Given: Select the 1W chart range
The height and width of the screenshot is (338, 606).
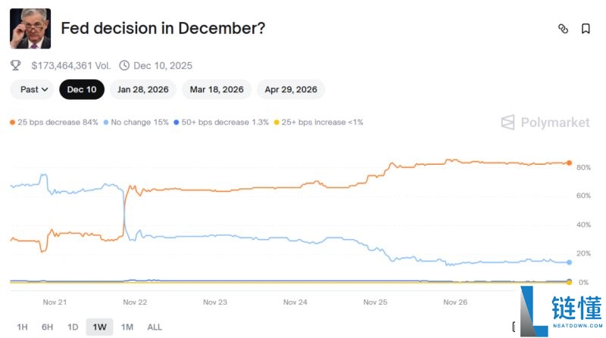Looking at the screenshot, I should coord(99,327).
